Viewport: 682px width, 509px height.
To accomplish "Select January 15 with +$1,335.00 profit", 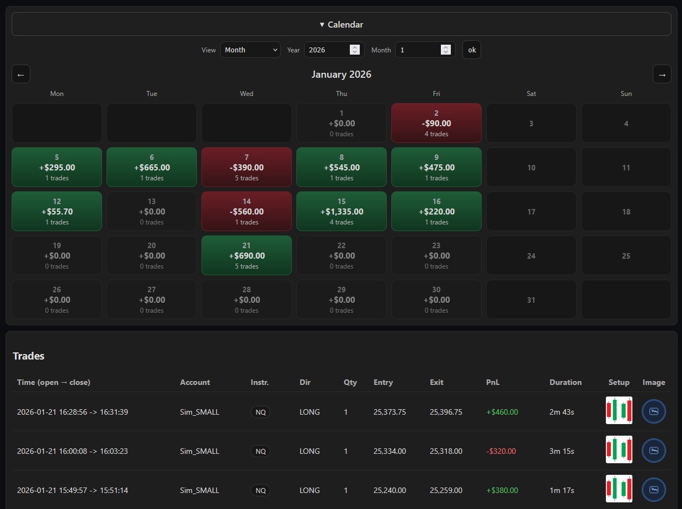I will 341,211.
